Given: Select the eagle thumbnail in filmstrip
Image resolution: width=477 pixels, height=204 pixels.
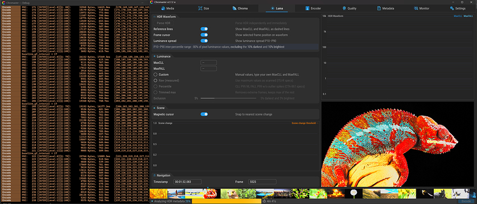Looking at the screenshot, I should [229, 194].
